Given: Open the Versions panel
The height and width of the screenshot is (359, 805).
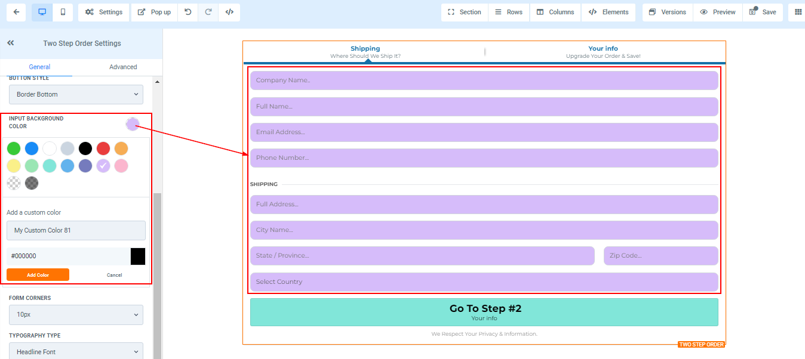Looking at the screenshot, I should (667, 12).
